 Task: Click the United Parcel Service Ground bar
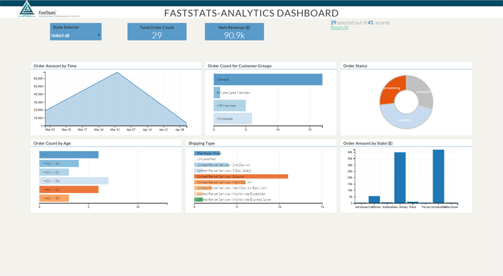(x=241, y=177)
